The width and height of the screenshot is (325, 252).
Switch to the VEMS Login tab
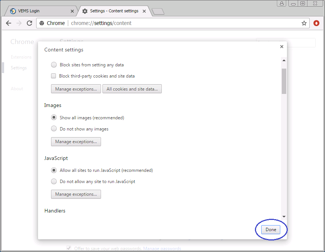pos(37,11)
